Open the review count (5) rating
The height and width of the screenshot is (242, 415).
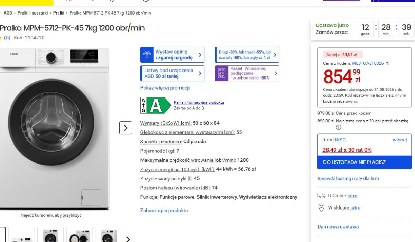[7, 38]
